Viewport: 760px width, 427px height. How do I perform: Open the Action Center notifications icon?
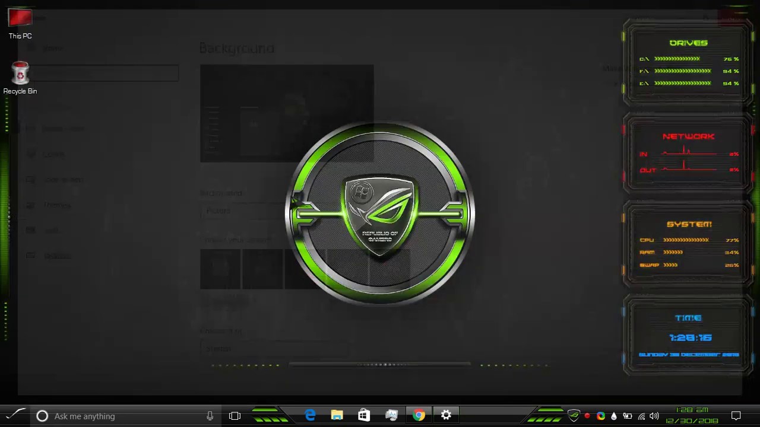coord(736,416)
